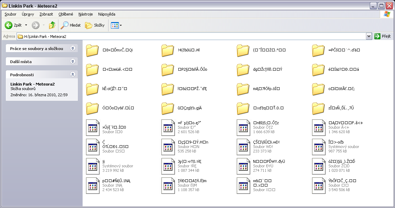Select the system file named jj
This screenshot has height=208, width=395.
(x=110, y=167)
